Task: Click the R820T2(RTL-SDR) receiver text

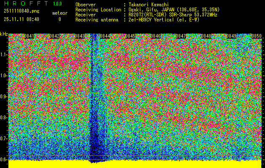Action: tap(173, 15)
